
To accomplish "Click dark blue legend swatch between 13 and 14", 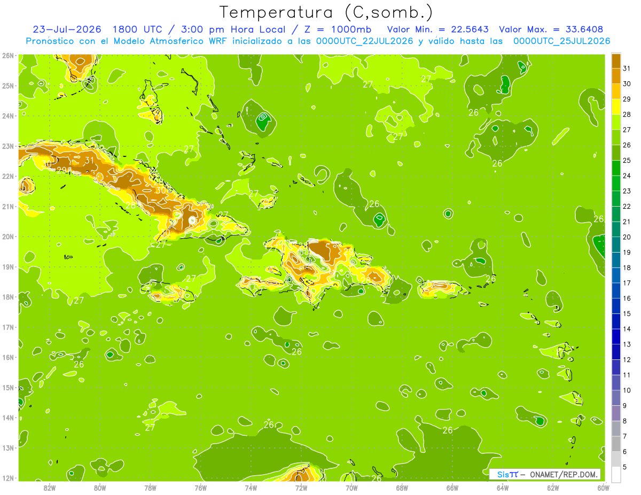I will point(616,336).
